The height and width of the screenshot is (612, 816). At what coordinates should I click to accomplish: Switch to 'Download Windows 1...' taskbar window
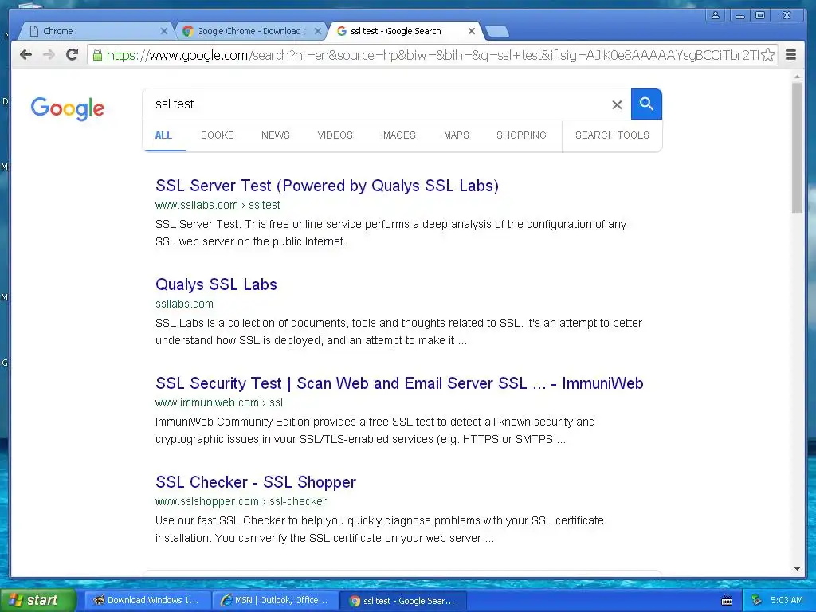click(147, 601)
